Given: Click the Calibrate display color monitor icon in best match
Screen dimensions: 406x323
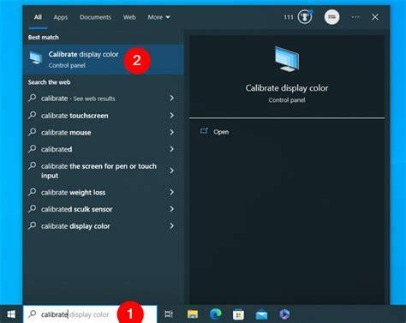Looking at the screenshot, I should [36, 58].
